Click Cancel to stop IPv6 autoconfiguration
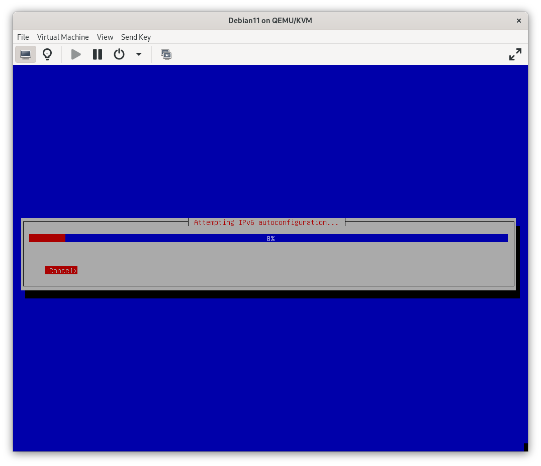Screen dimensions: 541x466 click(61, 270)
